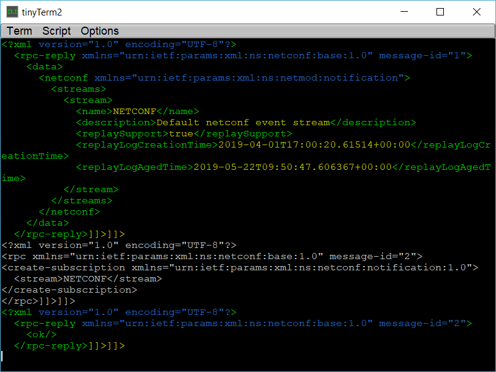Click the message-id="2" rpc request line
The image size is (496, 372).
212,256
